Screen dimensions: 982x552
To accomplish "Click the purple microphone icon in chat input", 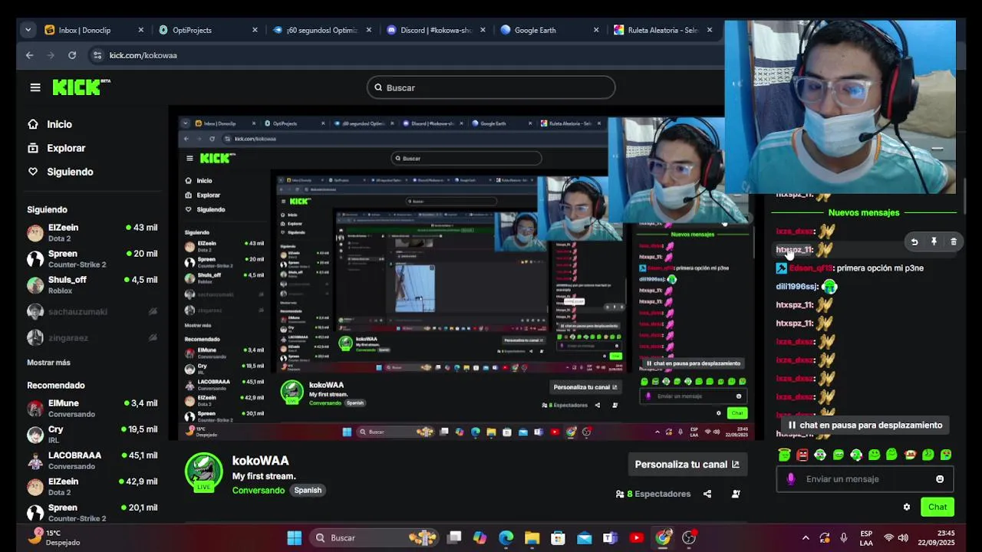I will tap(791, 479).
